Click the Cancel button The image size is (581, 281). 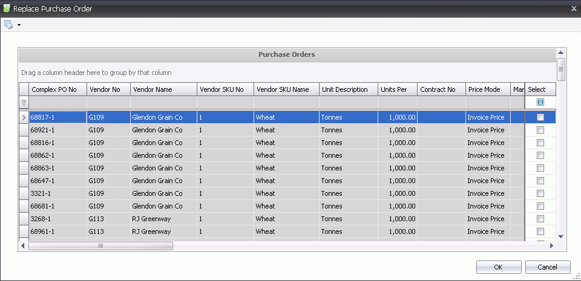[548, 267]
